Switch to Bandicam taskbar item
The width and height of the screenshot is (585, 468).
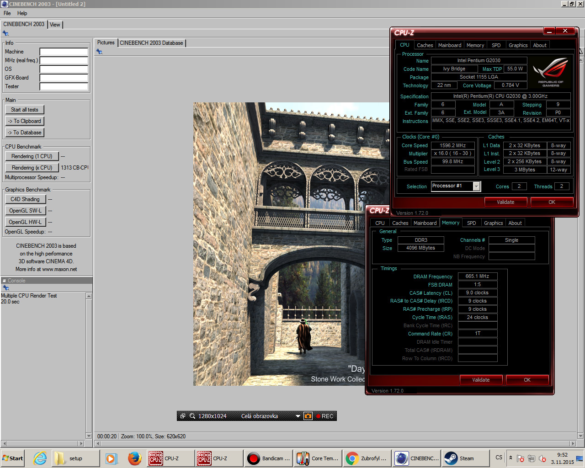tap(268, 458)
